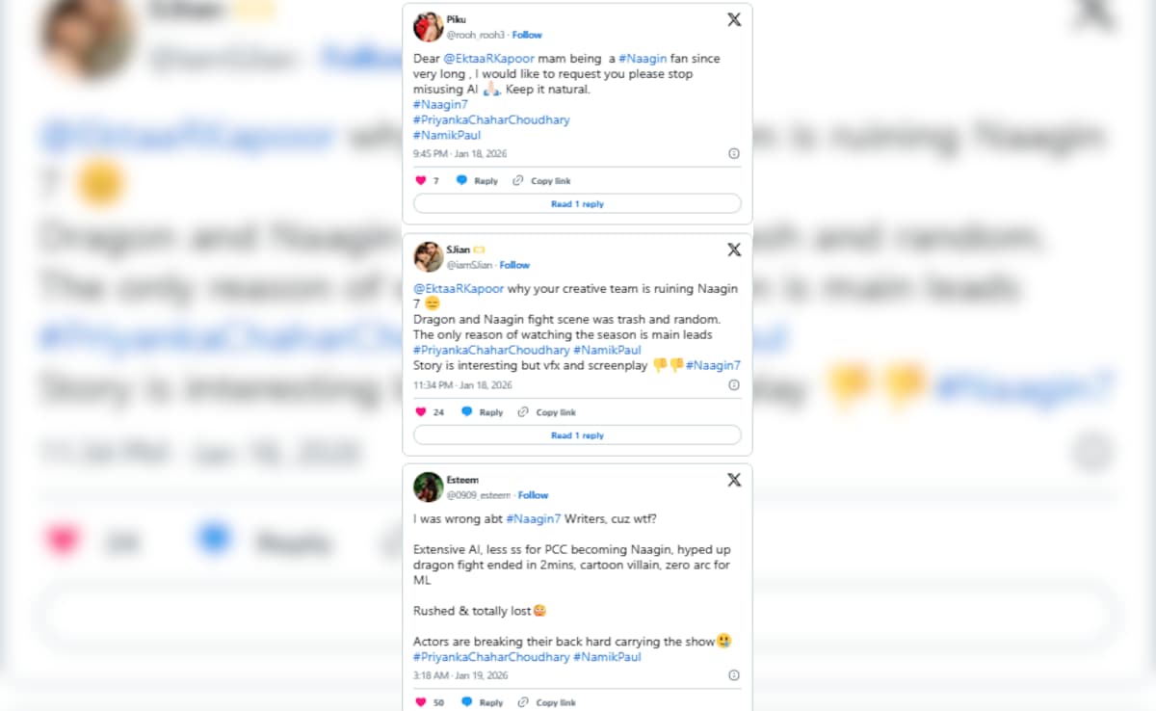
Task: Like Esteem's tweet with 50 likes
Action: pos(420,702)
